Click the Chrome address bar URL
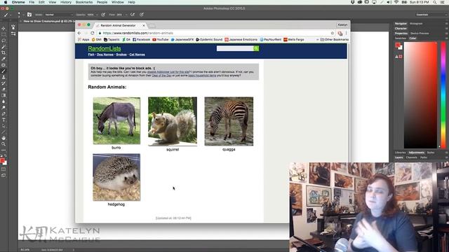Screen dimensions: 449x252 (138, 33)
